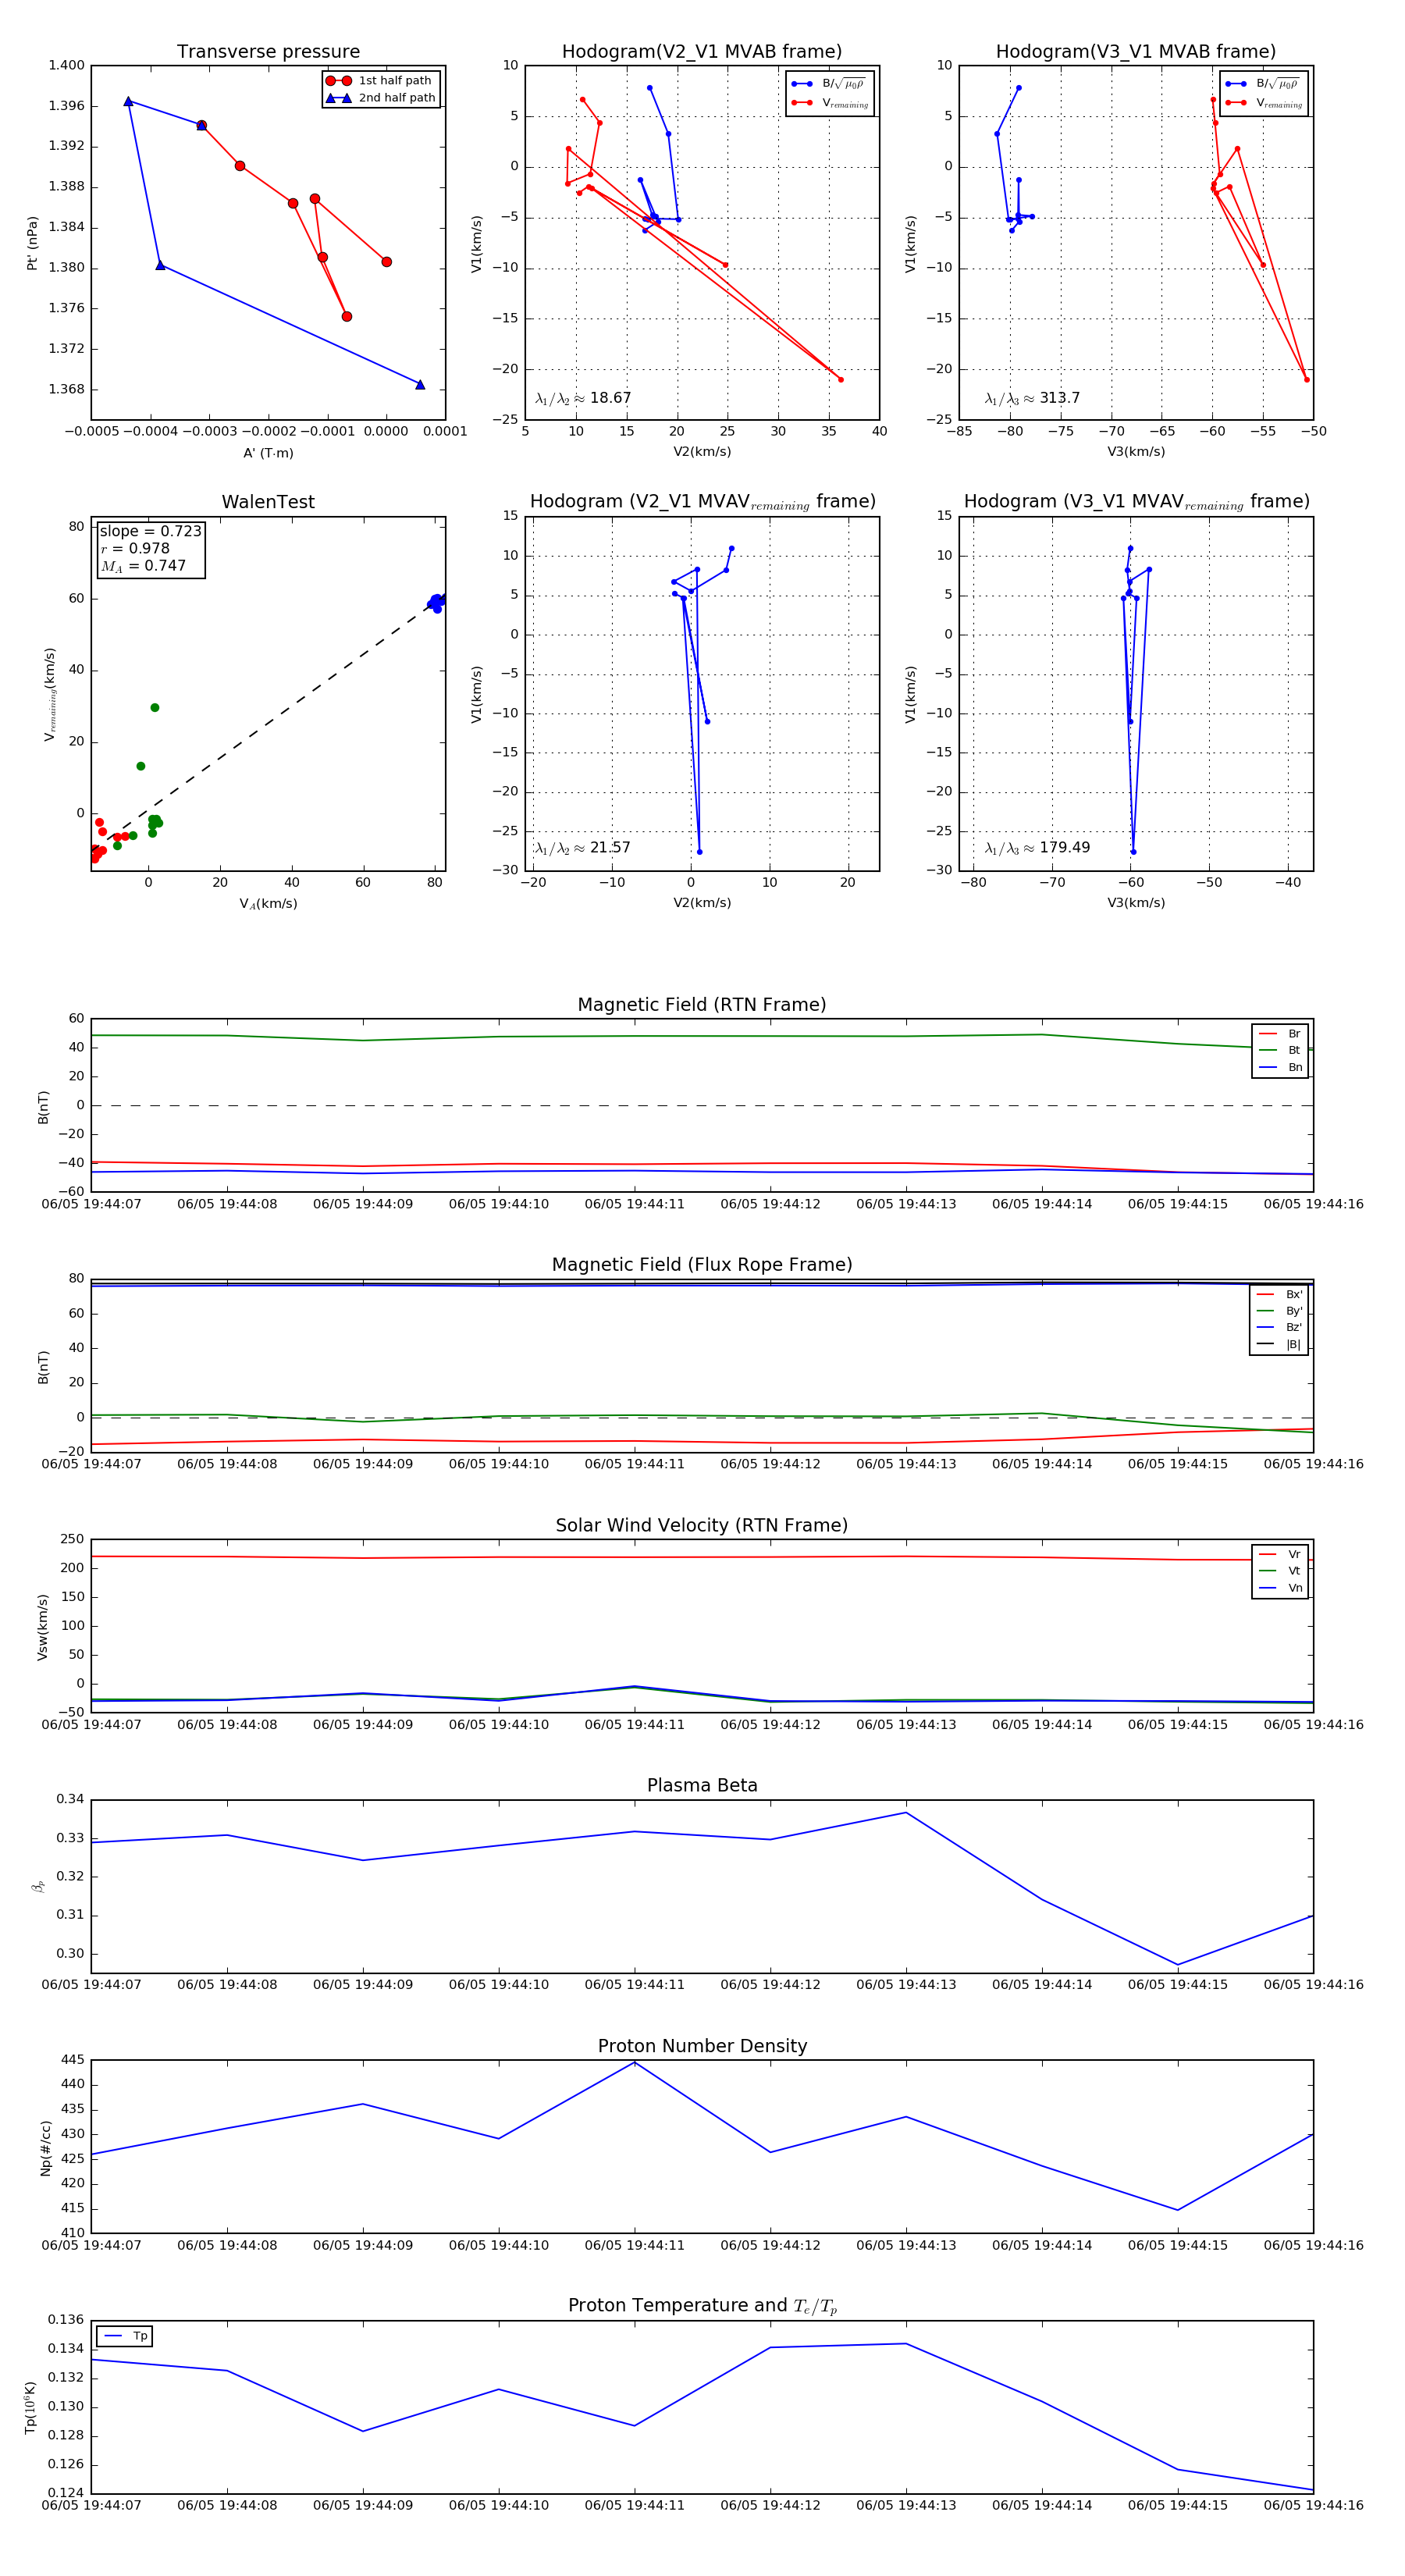Click the λ1/λ2 ≈ 18.67 annotation

pyautogui.click(x=583, y=398)
